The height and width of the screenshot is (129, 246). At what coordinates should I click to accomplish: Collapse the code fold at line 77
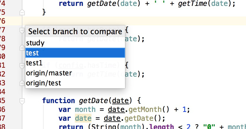coord(22,30)
